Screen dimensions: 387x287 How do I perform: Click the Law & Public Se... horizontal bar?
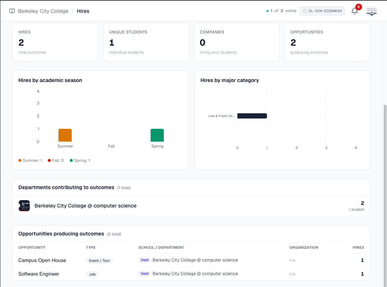click(x=252, y=116)
